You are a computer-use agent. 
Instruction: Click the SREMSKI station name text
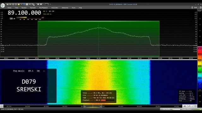pos(29,89)
